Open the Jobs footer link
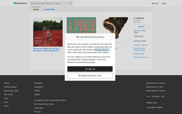The width and height of the screenshot is (182, 114). click(x=6, y=102)
